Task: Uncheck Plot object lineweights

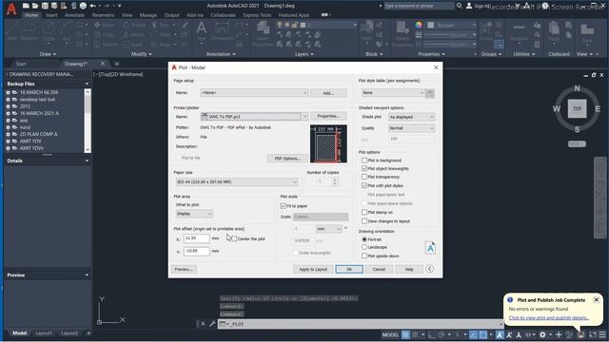Action: pos(364,168)
